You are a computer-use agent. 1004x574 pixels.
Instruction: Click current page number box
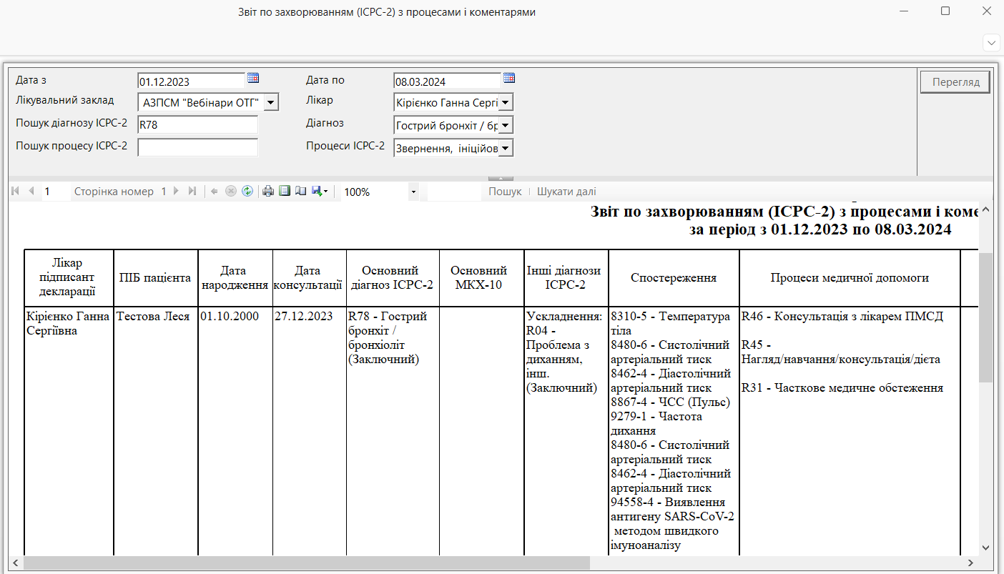pyautogui.click(x=56, y=192)
